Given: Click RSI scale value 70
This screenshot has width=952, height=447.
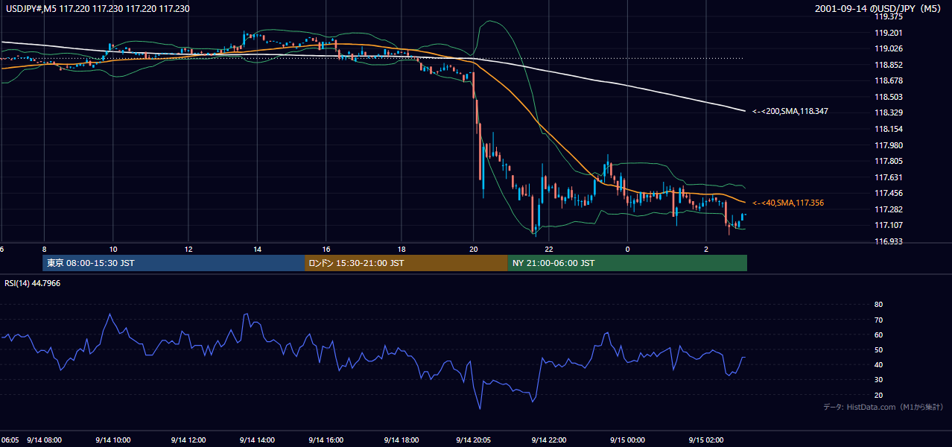Looking at the screenshot, I should pos(878,320).
